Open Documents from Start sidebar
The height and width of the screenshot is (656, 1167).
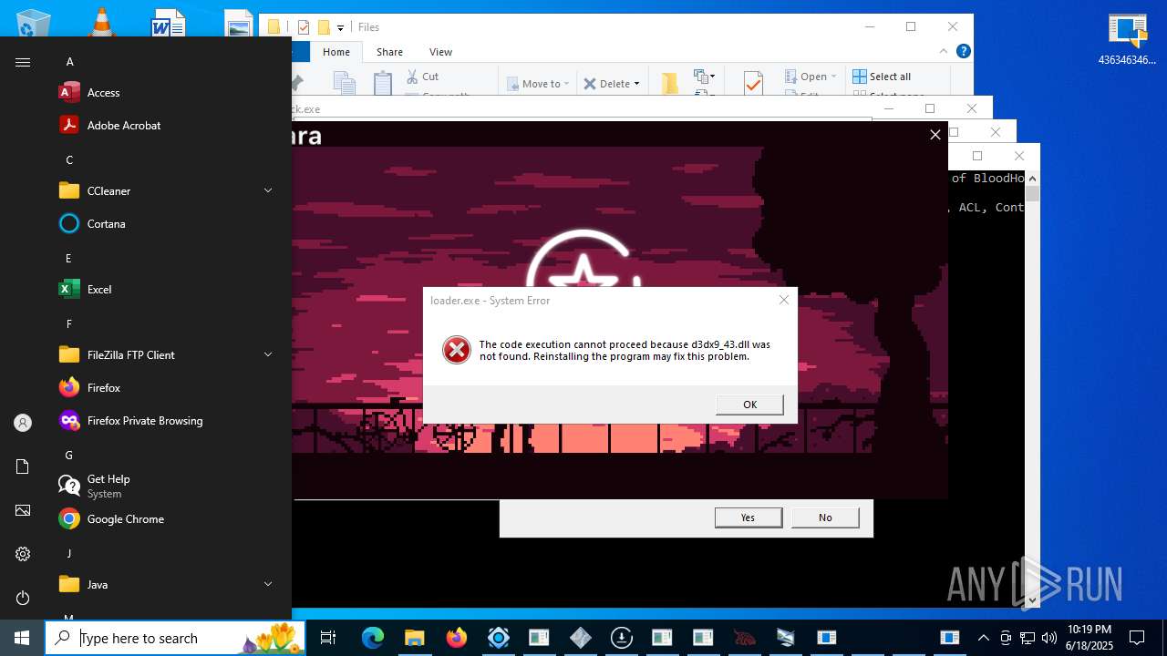[23, 466]
